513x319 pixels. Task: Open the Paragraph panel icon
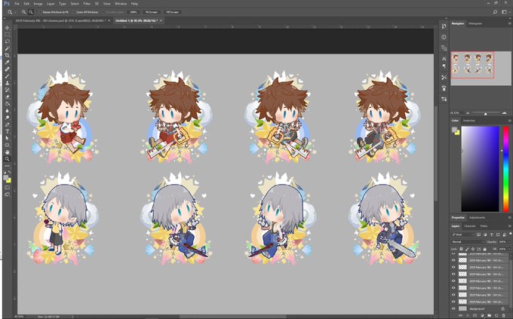point(444,66)
